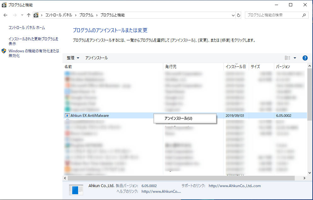Click the vertical scrollbar thumb
Screen dimensions: 313x200
(x=310, y=94)
